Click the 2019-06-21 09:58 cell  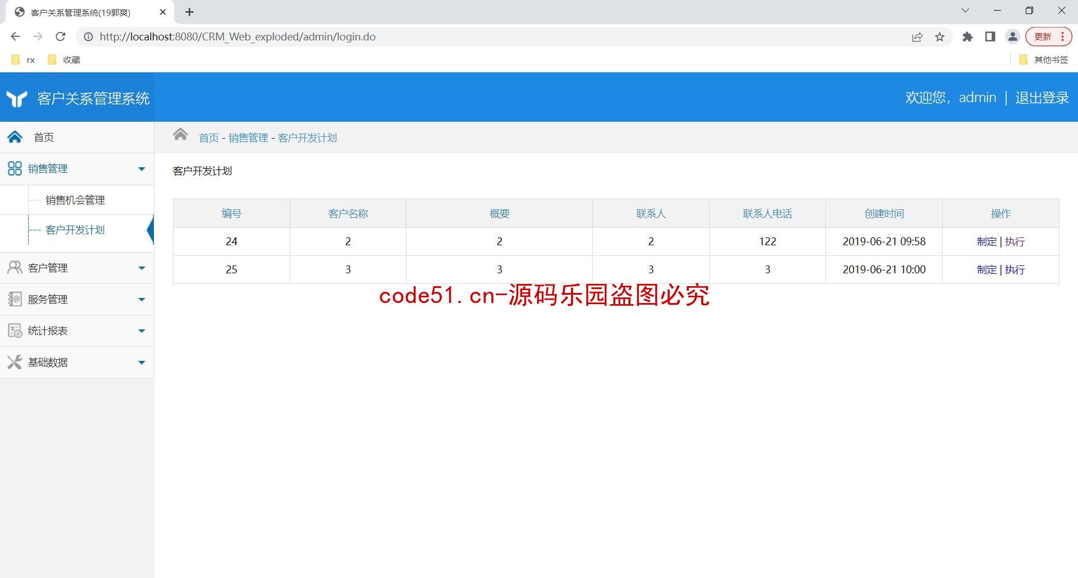pos(884,241)
